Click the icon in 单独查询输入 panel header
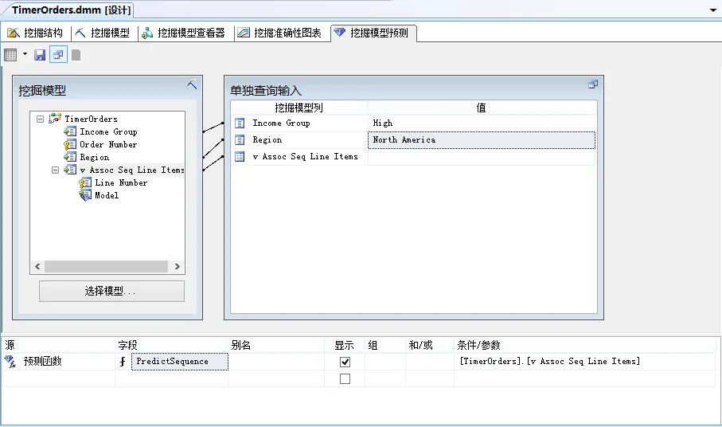The height and width of the screenshot is (427, 722). click(x=593, y=84)
